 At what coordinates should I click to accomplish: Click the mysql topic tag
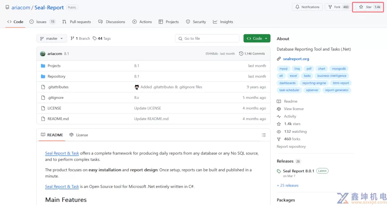283,69
